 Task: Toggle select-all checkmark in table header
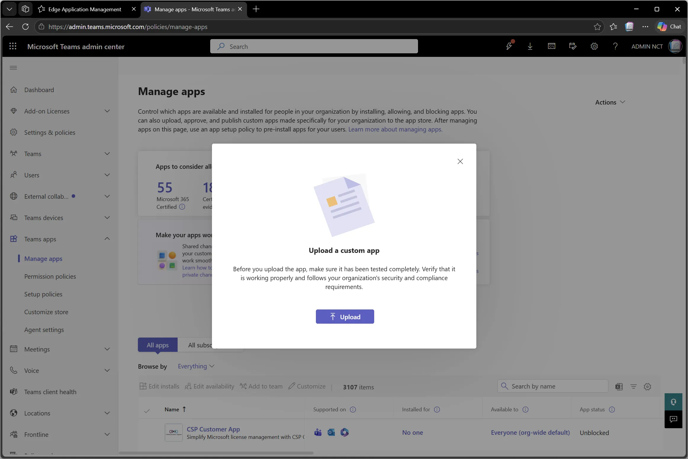coord(147,411)
